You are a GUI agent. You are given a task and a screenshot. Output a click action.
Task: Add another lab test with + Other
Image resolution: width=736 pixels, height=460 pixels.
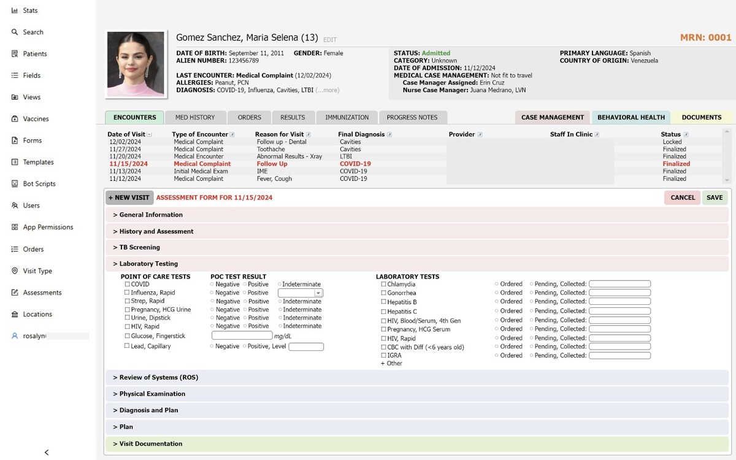(x=391, y=364)
